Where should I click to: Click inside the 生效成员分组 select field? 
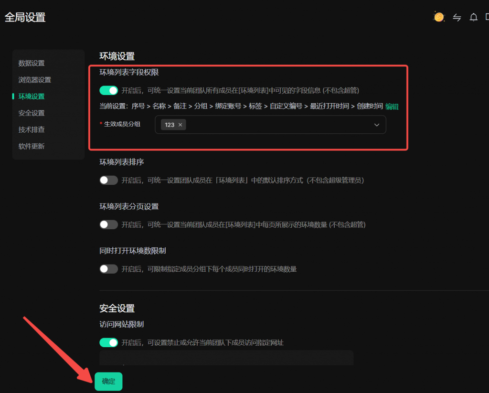[270, 125]
